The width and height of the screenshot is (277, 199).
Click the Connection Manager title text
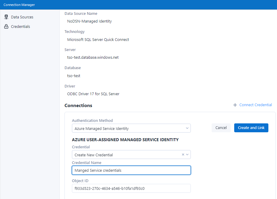coord(19,5)
